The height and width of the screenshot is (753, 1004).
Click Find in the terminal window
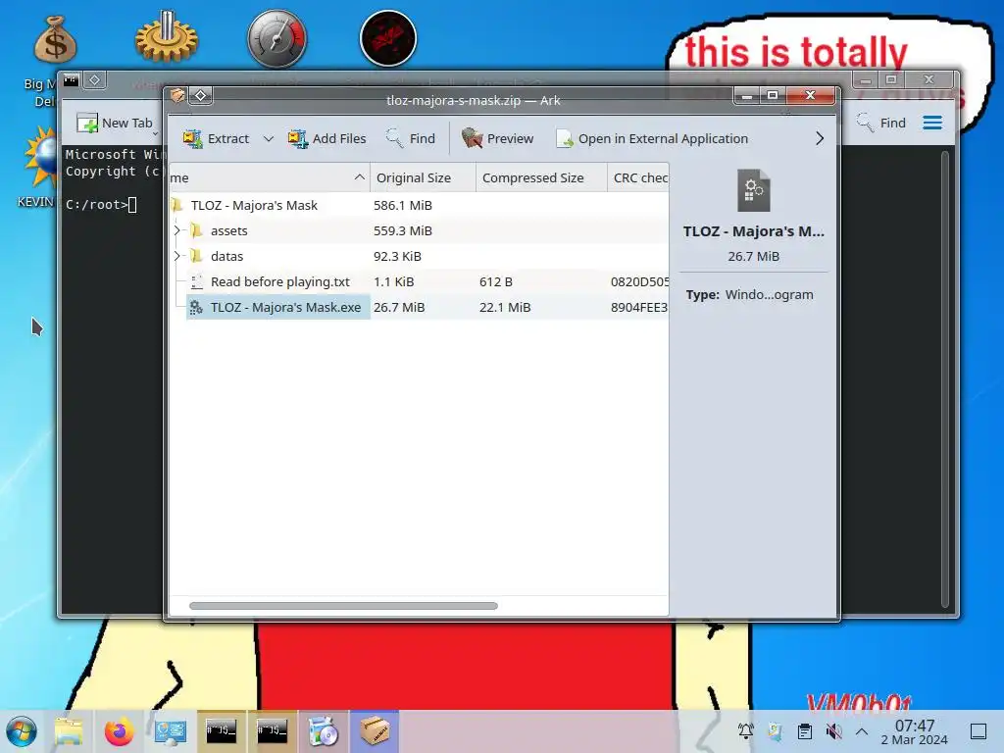(x=881, y=123)
